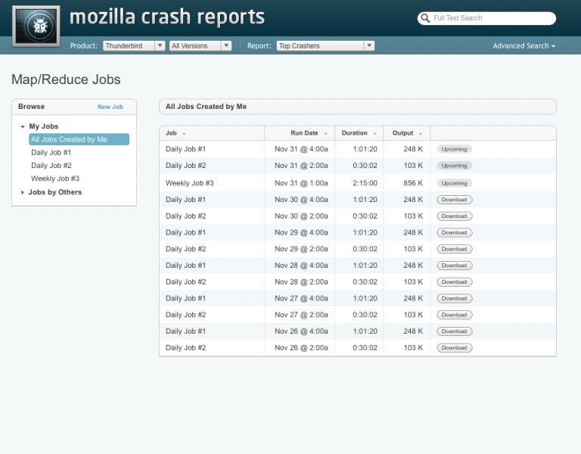Click the 'Nov 30 @ 4:00a' run date
581x454 pixels.
(301, 200)
